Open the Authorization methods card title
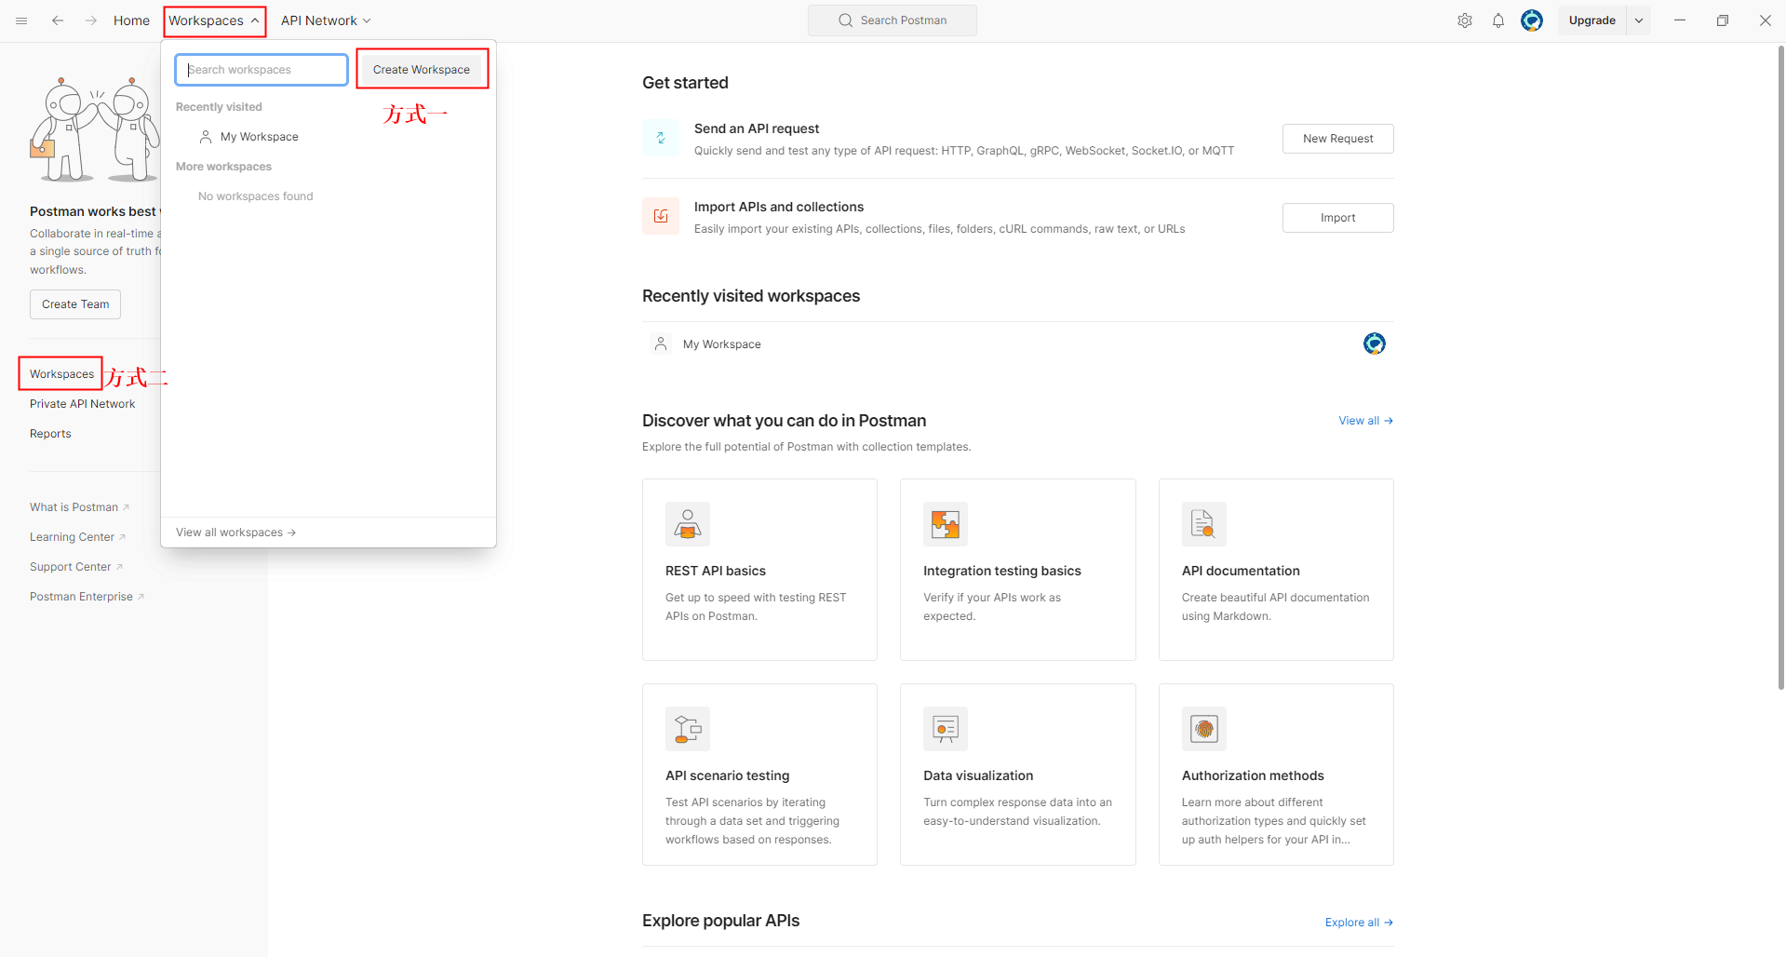This screenshot has height=957, width=1786. click(x=1253, y=775)
